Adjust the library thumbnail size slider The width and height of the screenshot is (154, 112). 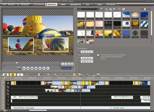[145, 9]
